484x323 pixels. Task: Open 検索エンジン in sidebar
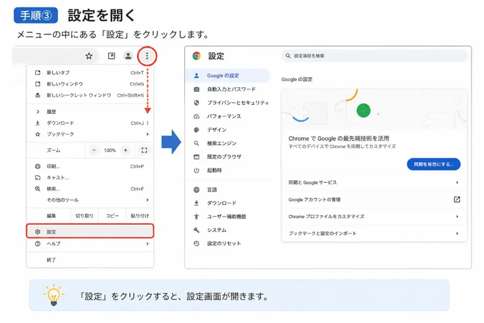(x=227, y=143)
